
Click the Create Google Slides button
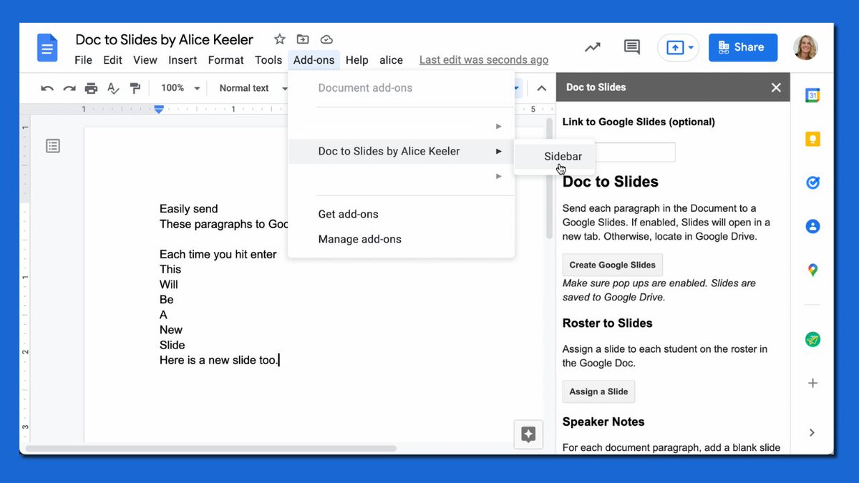(x=612, y=265)
